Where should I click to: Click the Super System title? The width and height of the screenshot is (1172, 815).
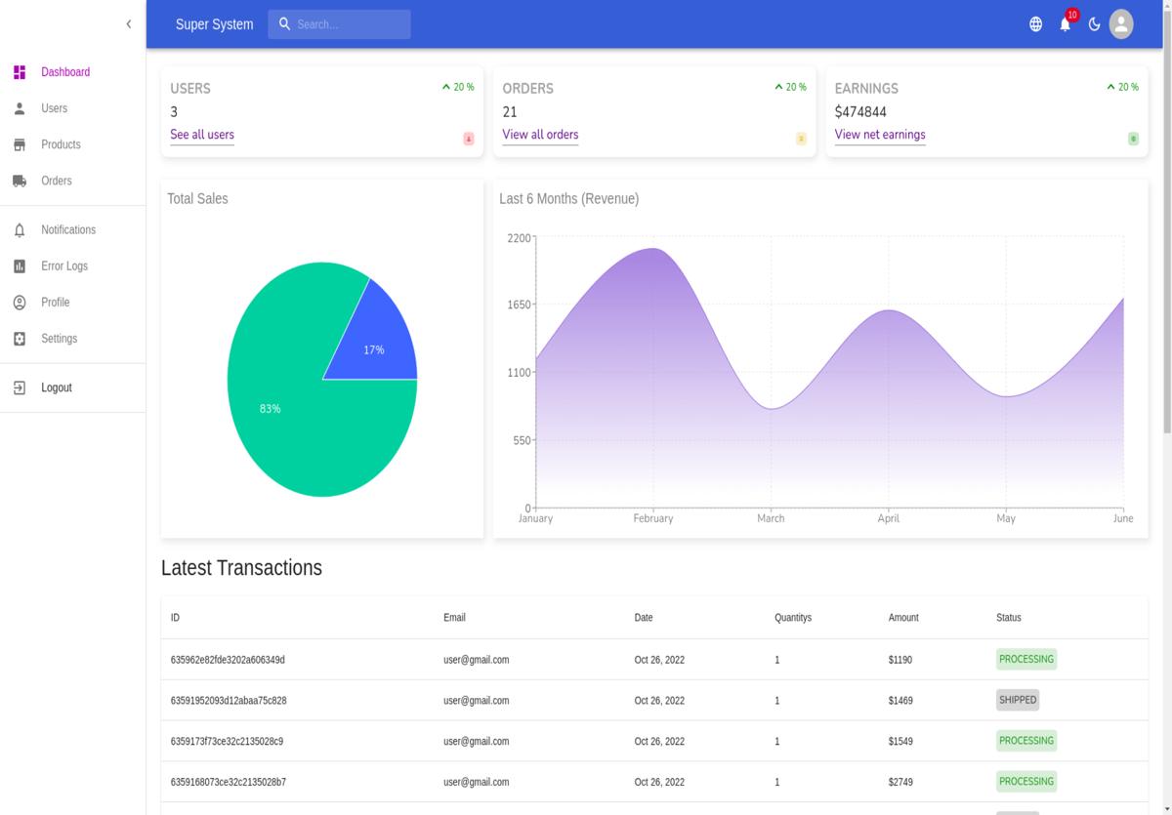214,24
